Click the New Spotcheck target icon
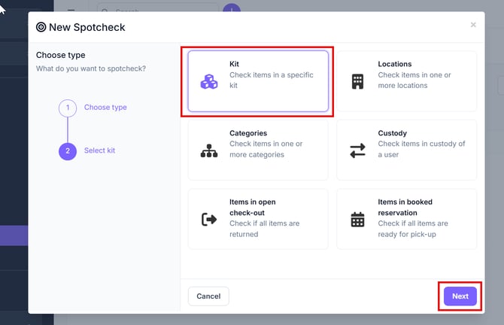The image size is (504, 325). (41, 27)
